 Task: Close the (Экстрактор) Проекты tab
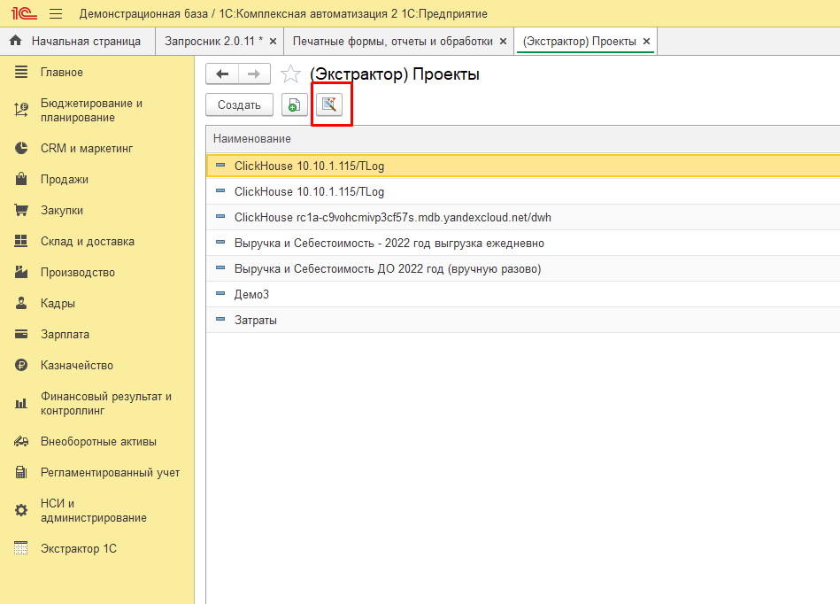coord(646,41)
